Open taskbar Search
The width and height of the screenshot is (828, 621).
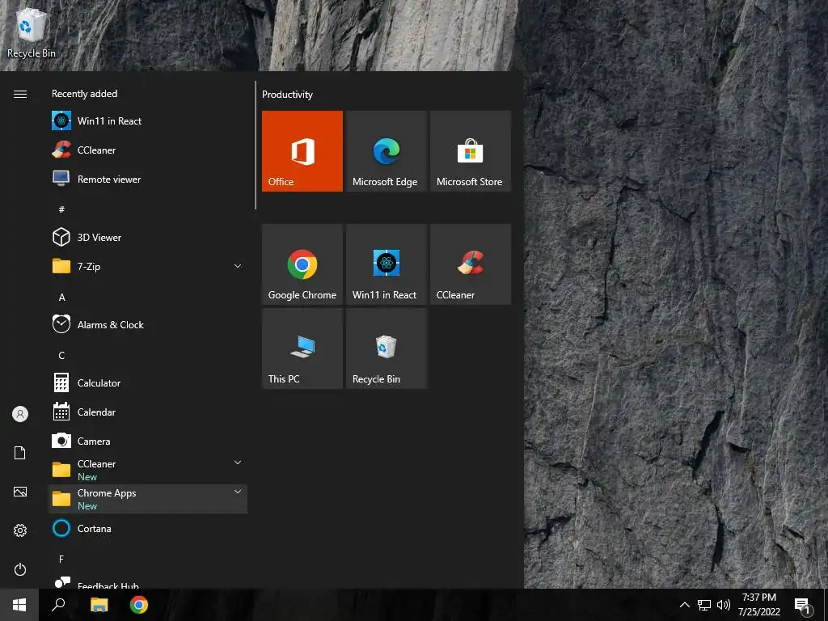click(x=58, y=605)
